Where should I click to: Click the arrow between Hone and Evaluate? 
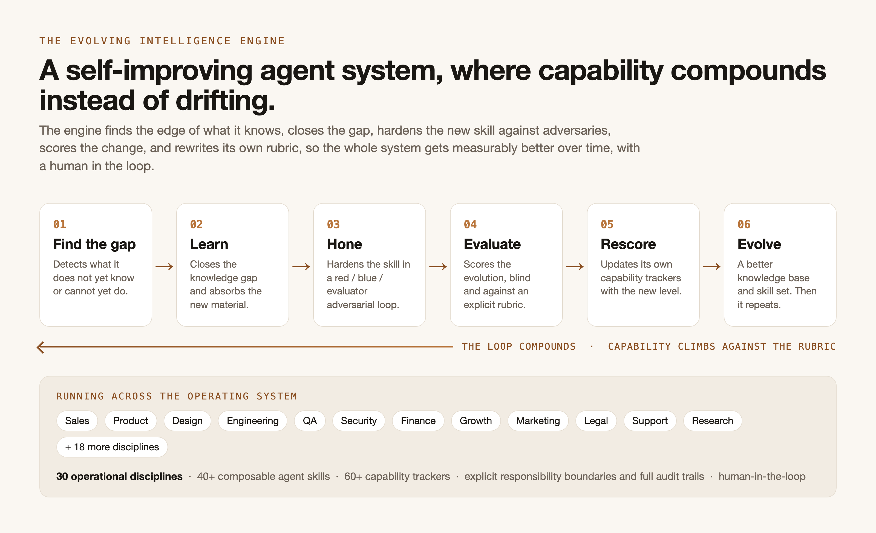[x=438, y=266]
